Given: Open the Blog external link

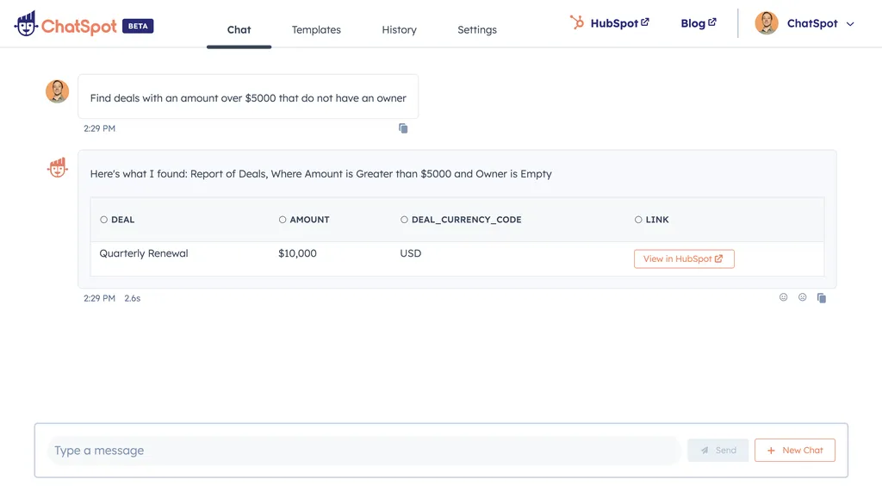Looking at the screenshot, I should tap(699, 23).
